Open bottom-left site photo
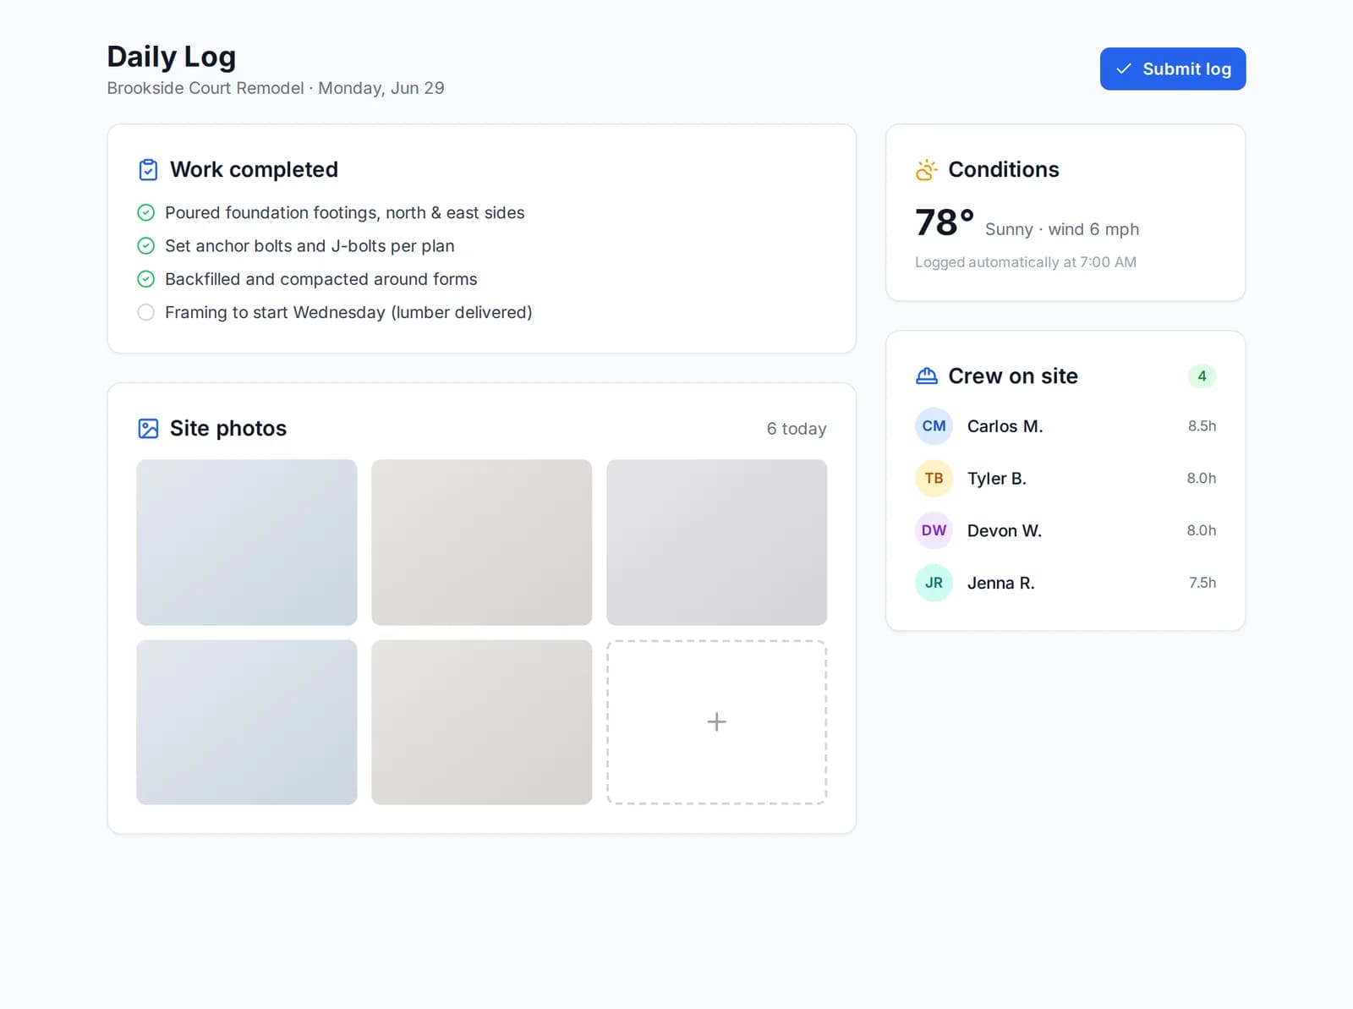Image resolution: width=1353 pixels, height=1009 pixels. 247,721
